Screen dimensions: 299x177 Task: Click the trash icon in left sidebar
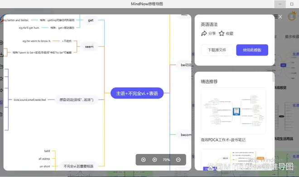tap(1, 114)
